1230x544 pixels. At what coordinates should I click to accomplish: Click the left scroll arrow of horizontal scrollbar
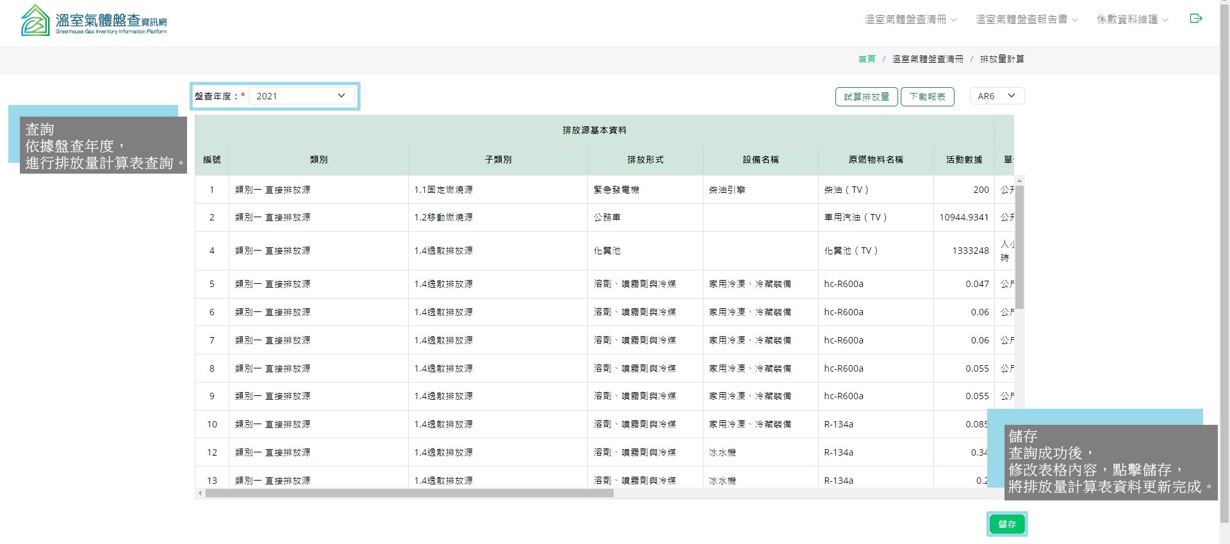tap(200, 493)
